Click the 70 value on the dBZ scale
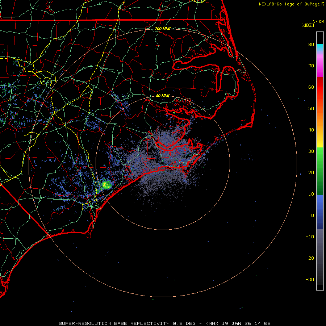The image size is (326, 326). tap(311, 66)
